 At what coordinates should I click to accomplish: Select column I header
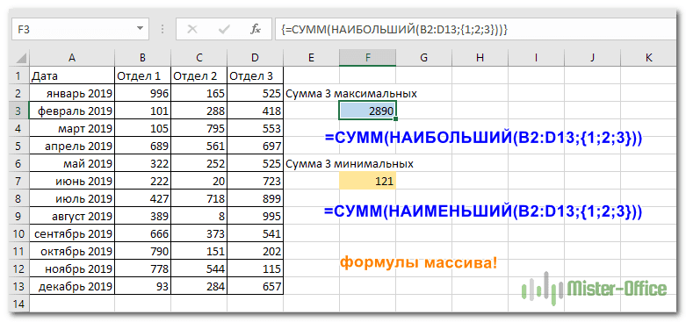coord(536,58)
